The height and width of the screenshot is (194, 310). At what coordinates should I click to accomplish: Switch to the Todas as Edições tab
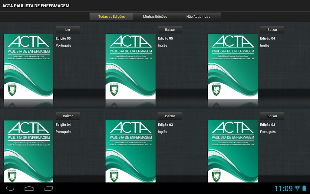(111, 16)
